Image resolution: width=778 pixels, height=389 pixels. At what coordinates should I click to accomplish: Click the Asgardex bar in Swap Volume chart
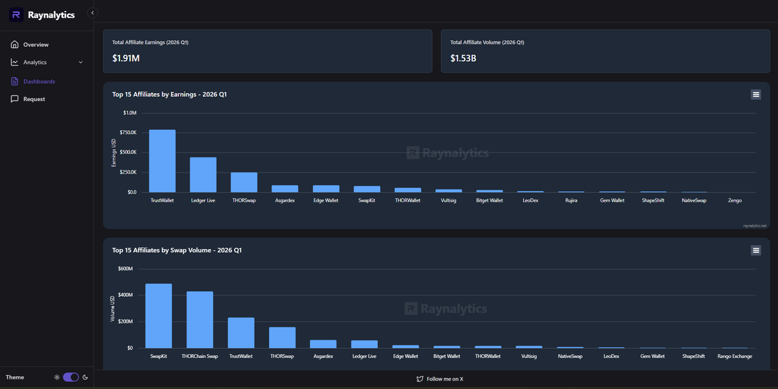(323, 344)
